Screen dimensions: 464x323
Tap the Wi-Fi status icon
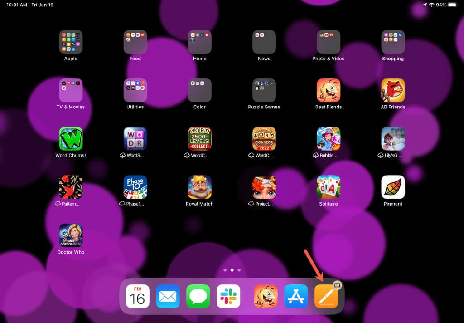click(431, 5)
